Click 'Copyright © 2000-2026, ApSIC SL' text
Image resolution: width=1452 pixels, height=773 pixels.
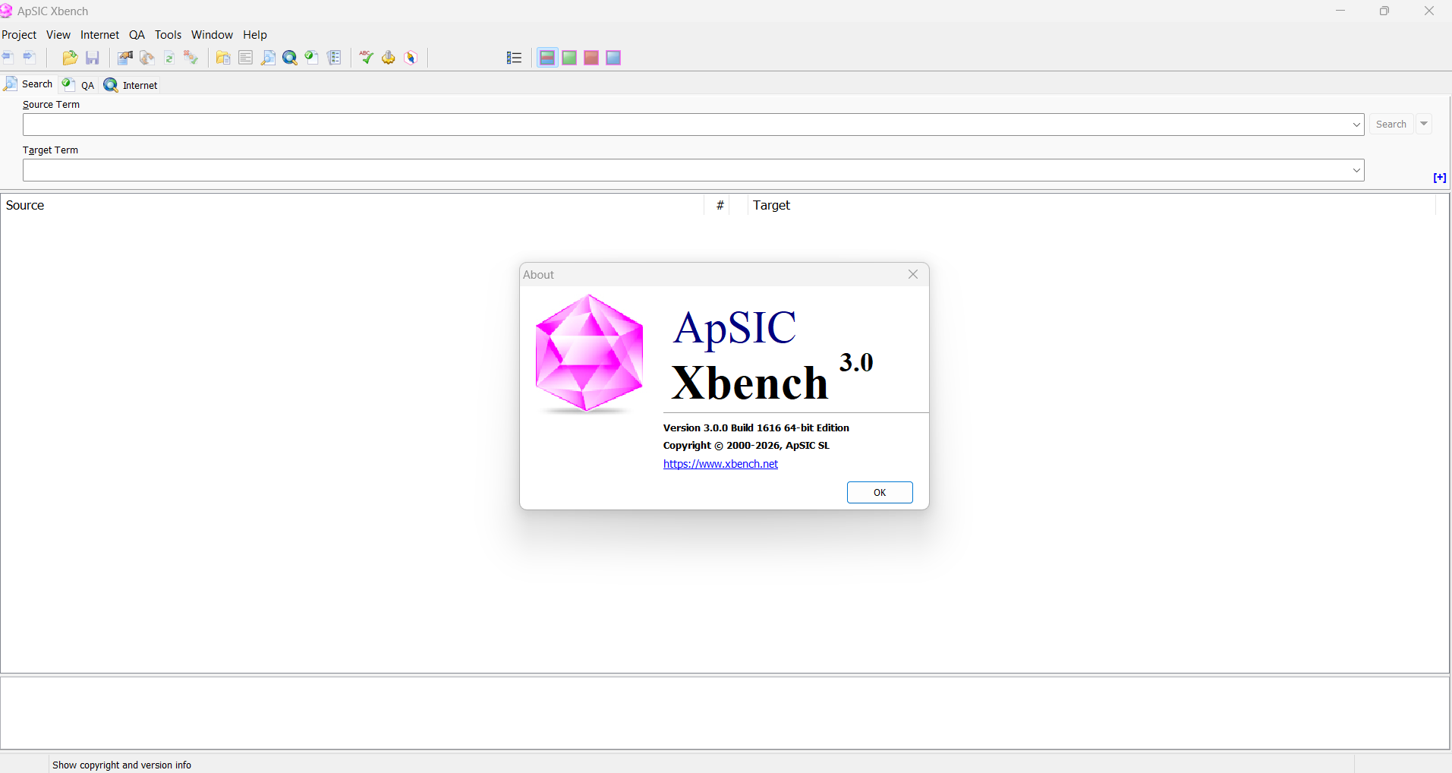click(x=746, y=445)
